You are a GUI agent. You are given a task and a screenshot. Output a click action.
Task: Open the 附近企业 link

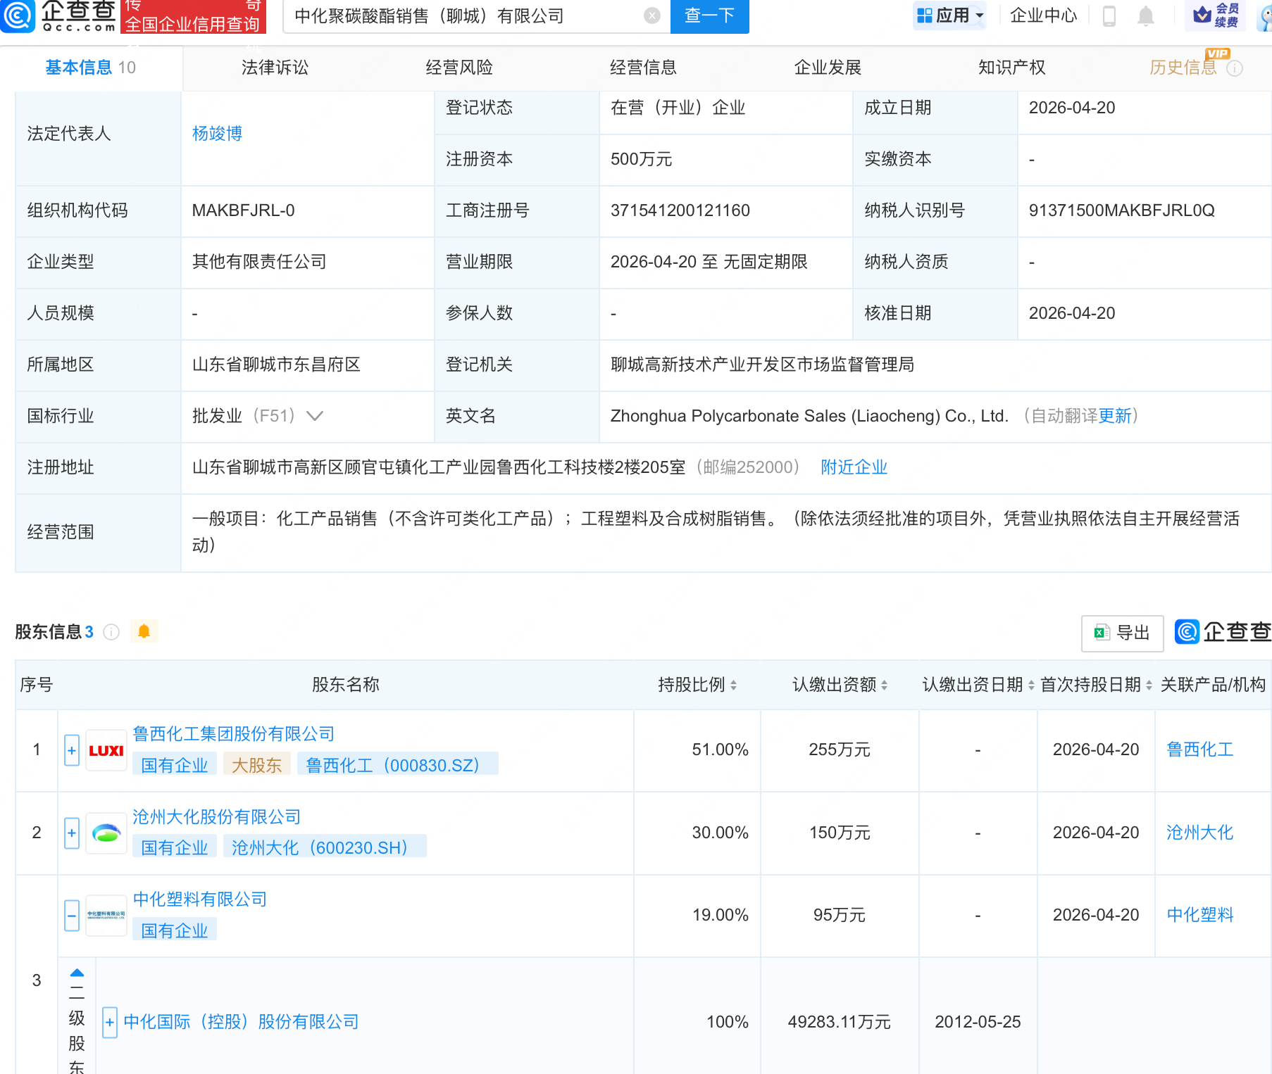point(853,467)
